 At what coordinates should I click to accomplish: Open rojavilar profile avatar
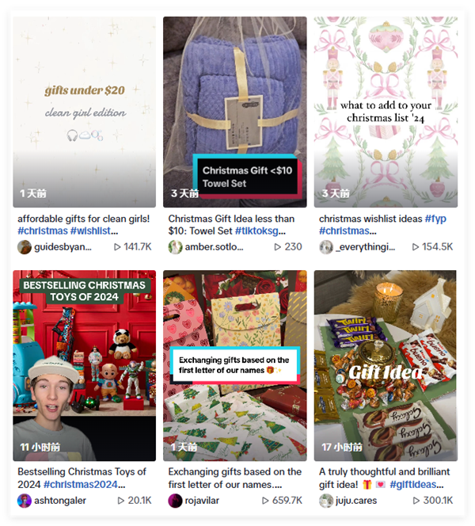(x=175, y=501)
